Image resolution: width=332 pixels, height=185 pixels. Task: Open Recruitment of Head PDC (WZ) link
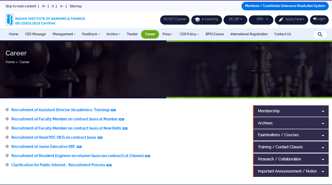point(54,138)
